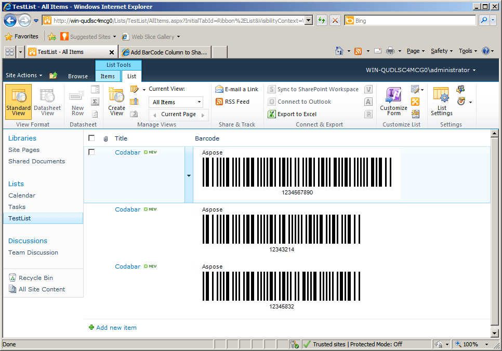Open the Page menu
This screenshot has width=502, height=351.
[x=416, y=51]
